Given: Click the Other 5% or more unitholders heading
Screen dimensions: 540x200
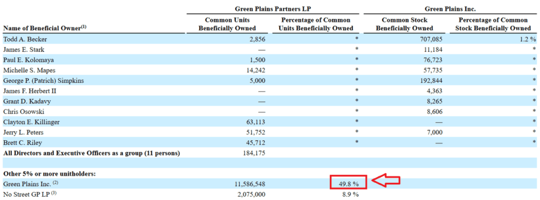Looking at the screenshot, I should (49, 174).
